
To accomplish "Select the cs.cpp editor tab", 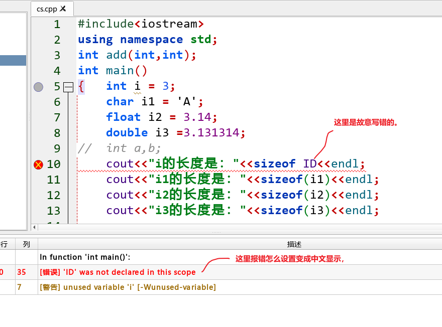I will pos(52,9).
